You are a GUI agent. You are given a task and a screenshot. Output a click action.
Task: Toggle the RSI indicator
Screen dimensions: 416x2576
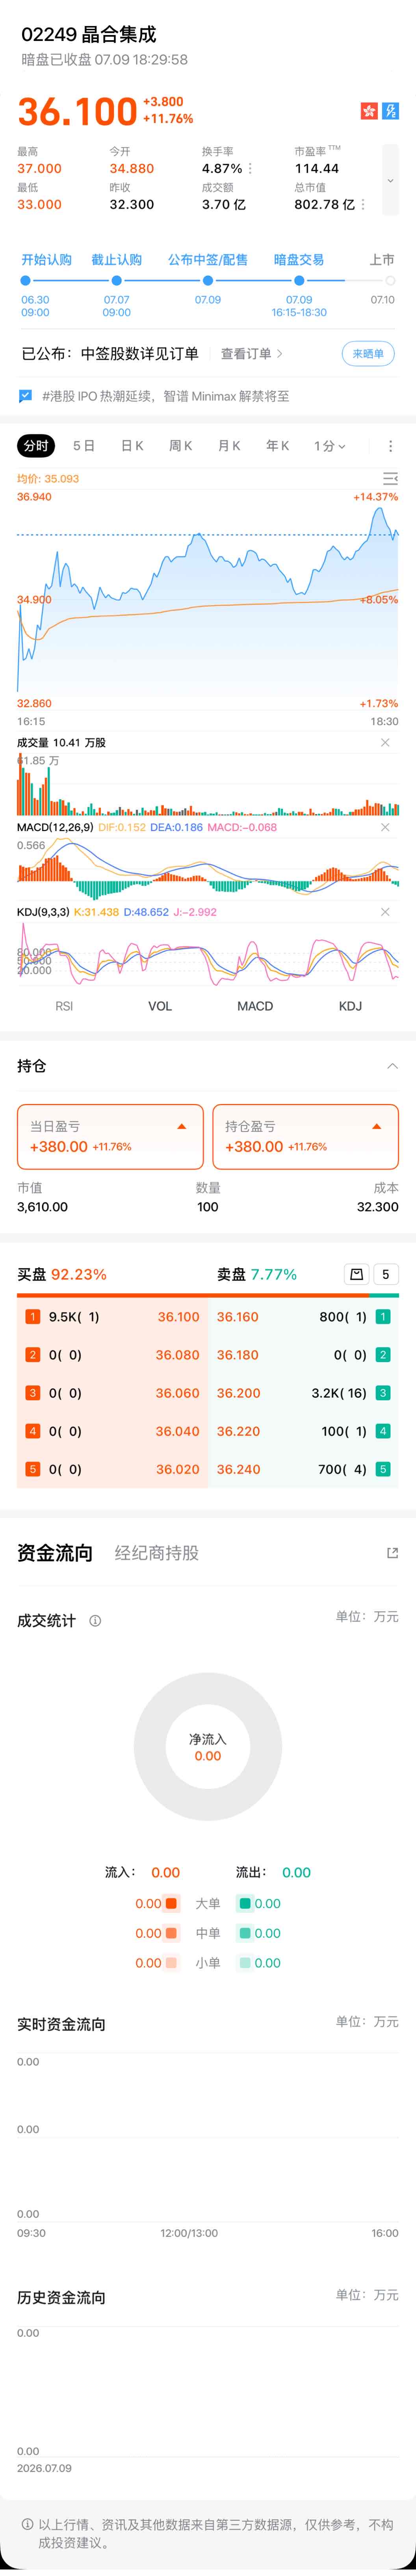click(64, 1006)
